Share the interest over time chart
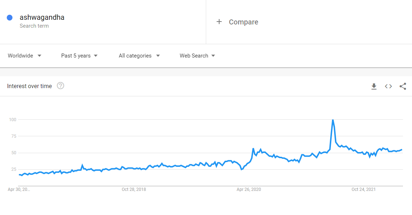Viewport: 412px width, 215px height. [403, 86]
